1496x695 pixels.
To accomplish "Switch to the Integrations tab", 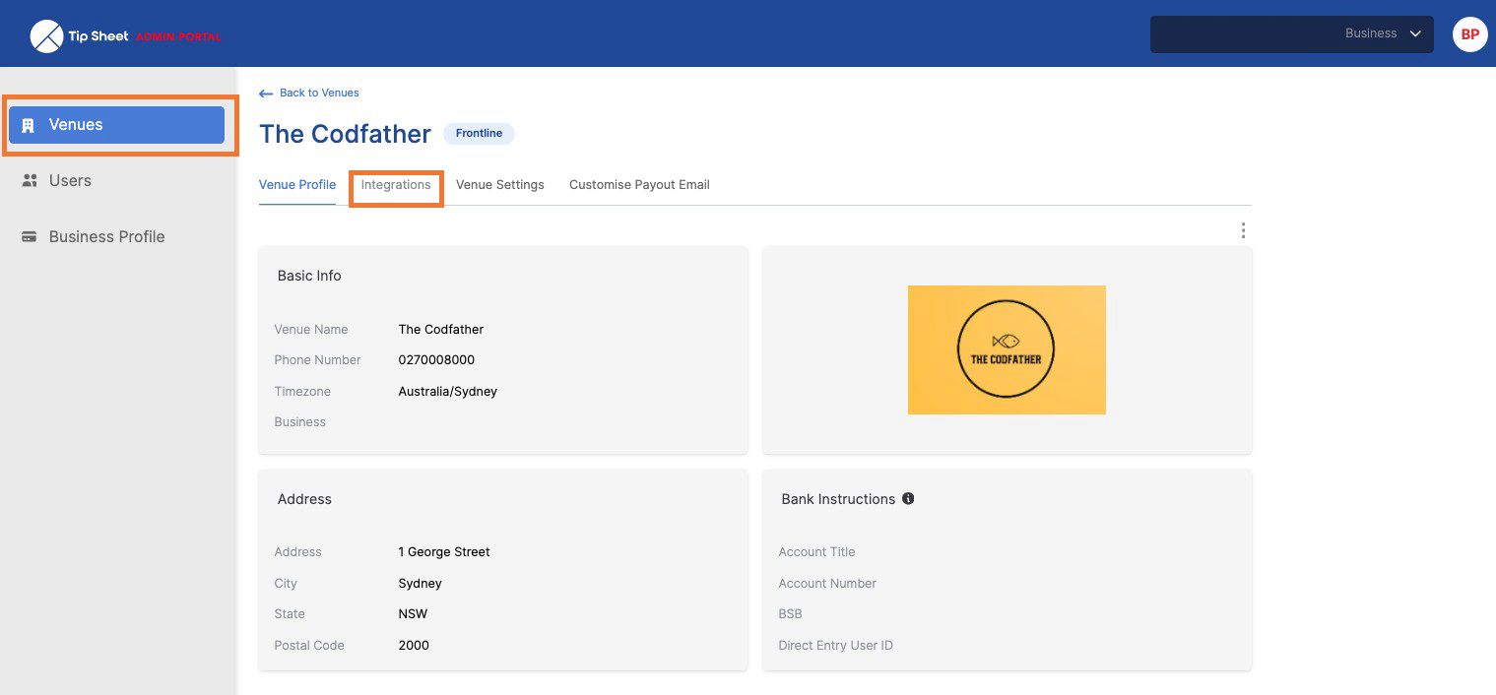I will (396, 185).
